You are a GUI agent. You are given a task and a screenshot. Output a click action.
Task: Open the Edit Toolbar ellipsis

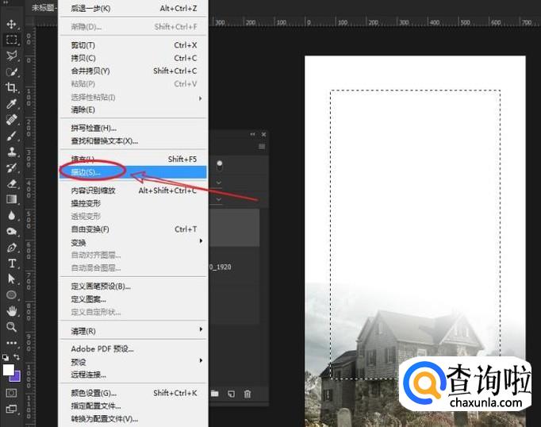pos(11,343)
